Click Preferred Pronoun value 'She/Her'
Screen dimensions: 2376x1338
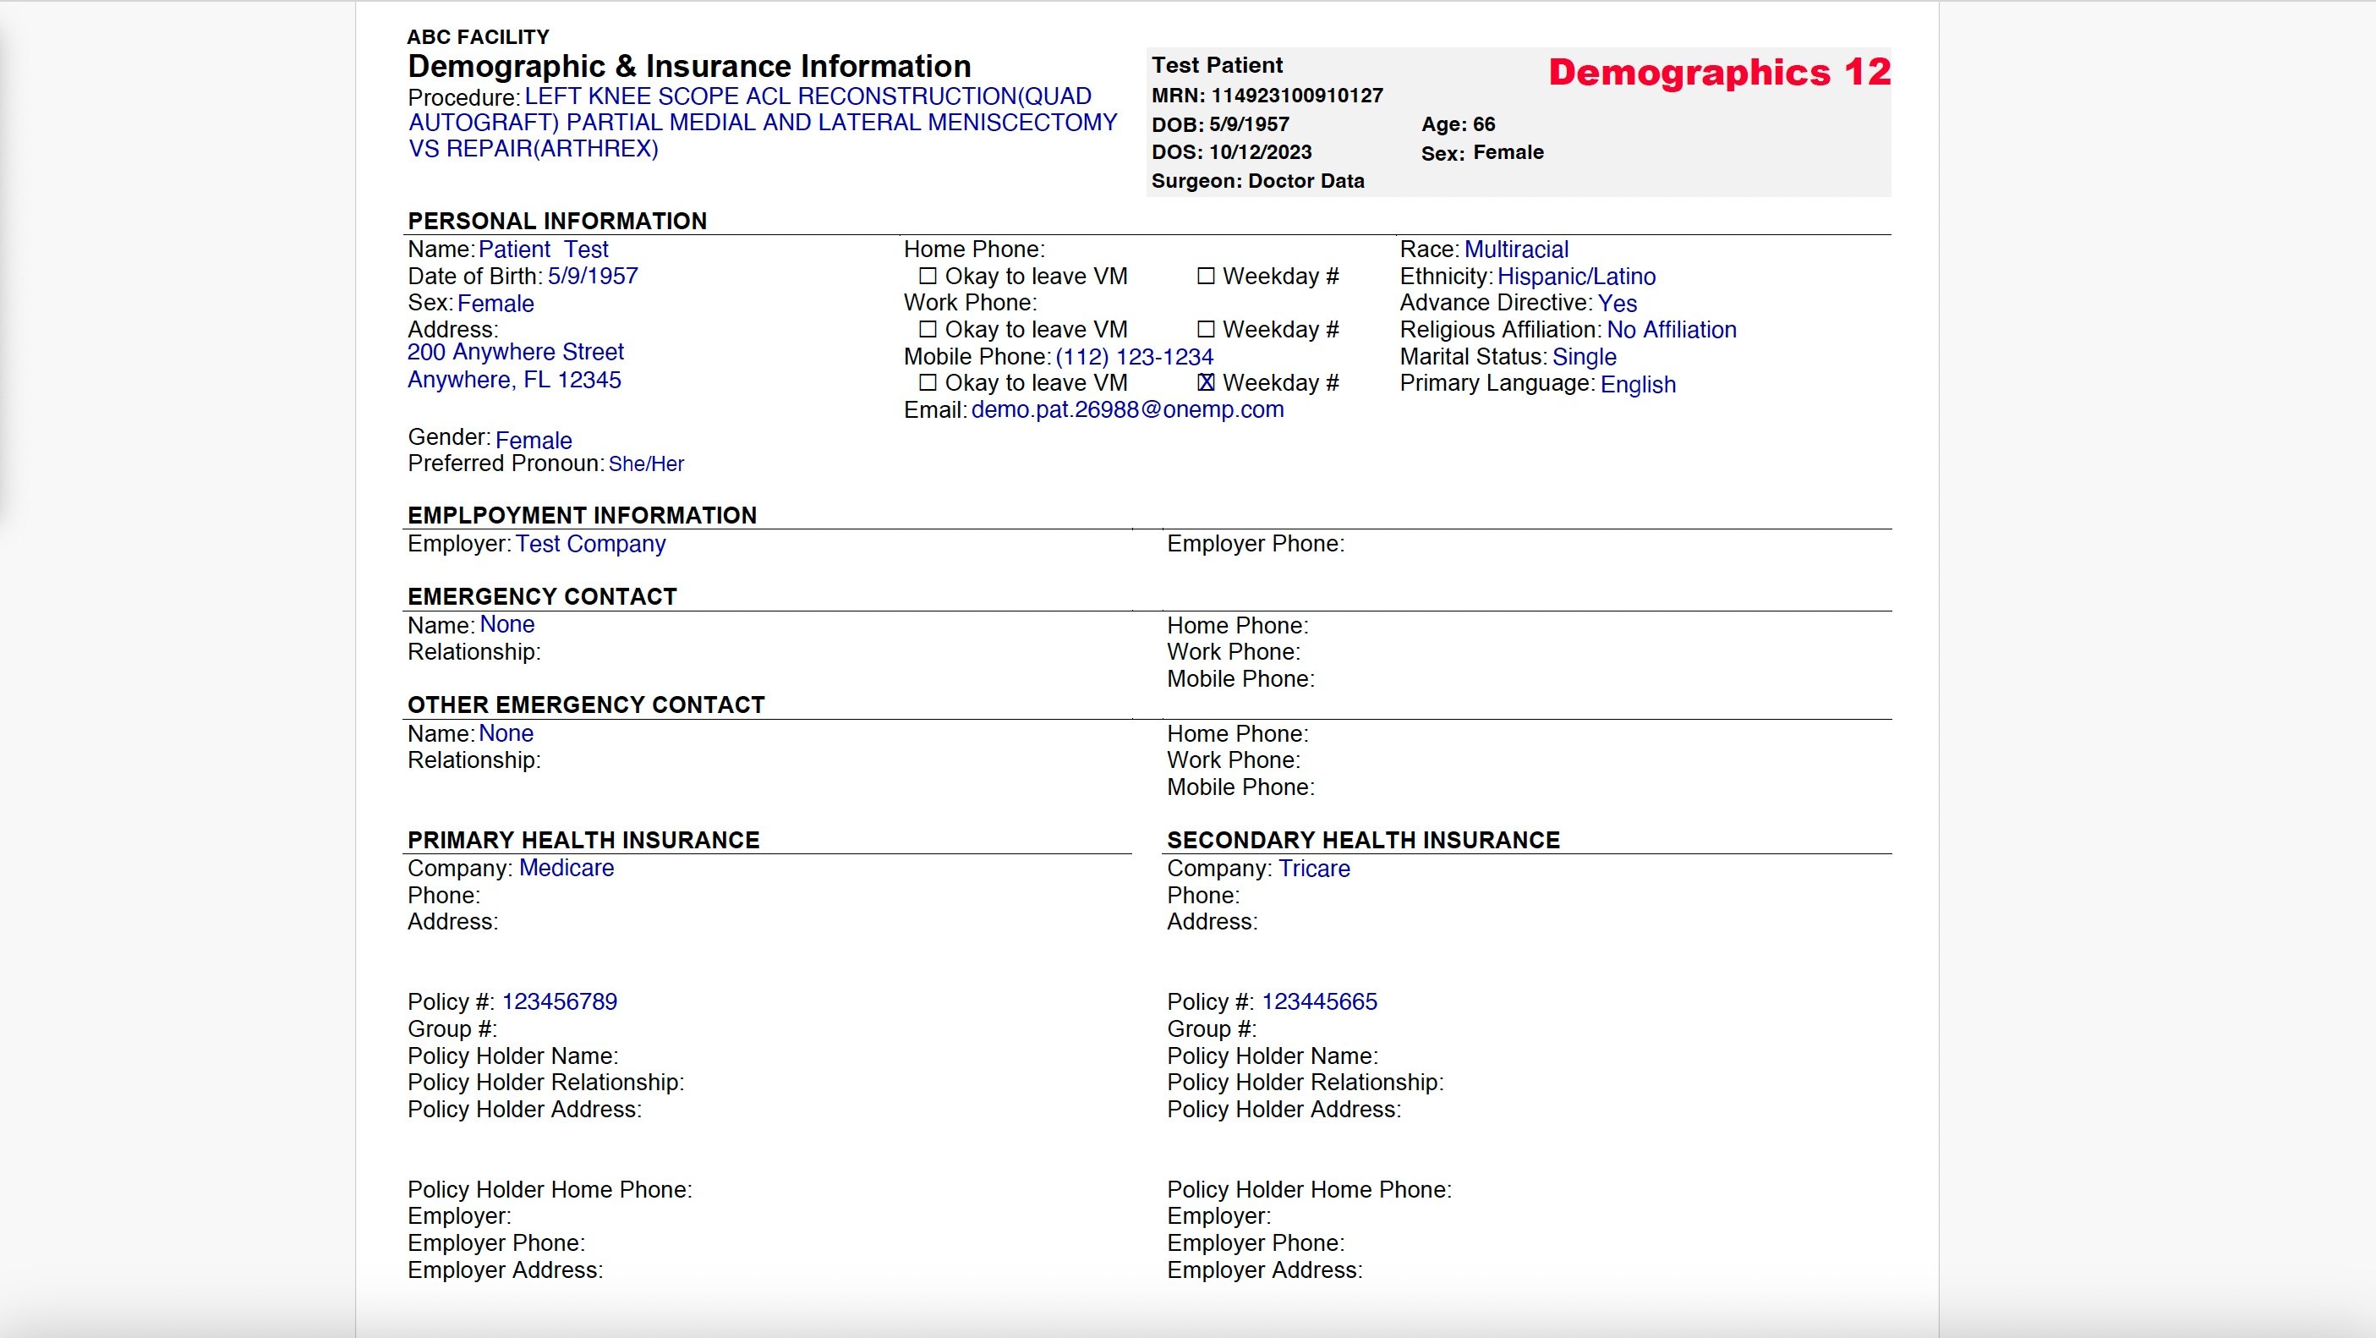coord(647,464)
